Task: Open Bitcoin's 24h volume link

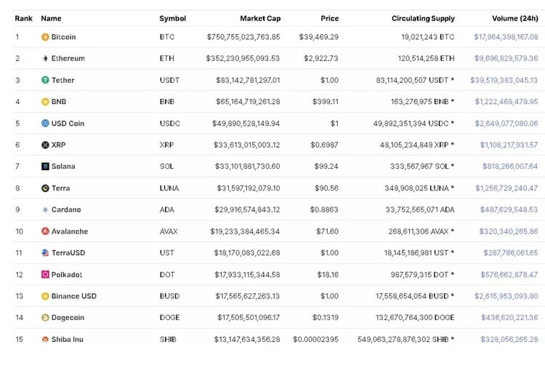Action: coord(506,36)
